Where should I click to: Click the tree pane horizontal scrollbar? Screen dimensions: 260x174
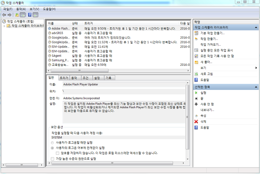coord(22,165)
